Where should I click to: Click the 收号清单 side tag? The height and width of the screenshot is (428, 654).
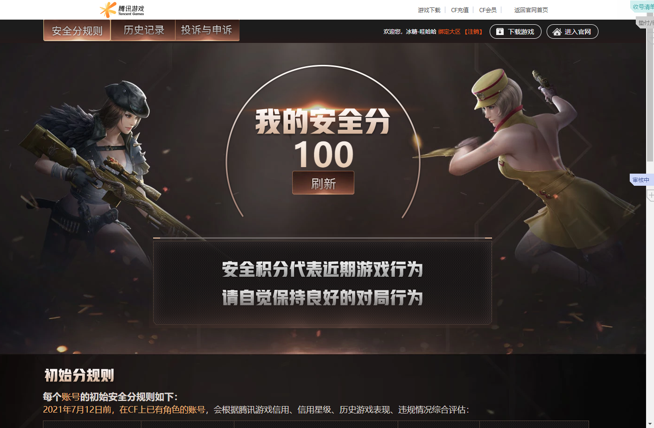[642, 7]
